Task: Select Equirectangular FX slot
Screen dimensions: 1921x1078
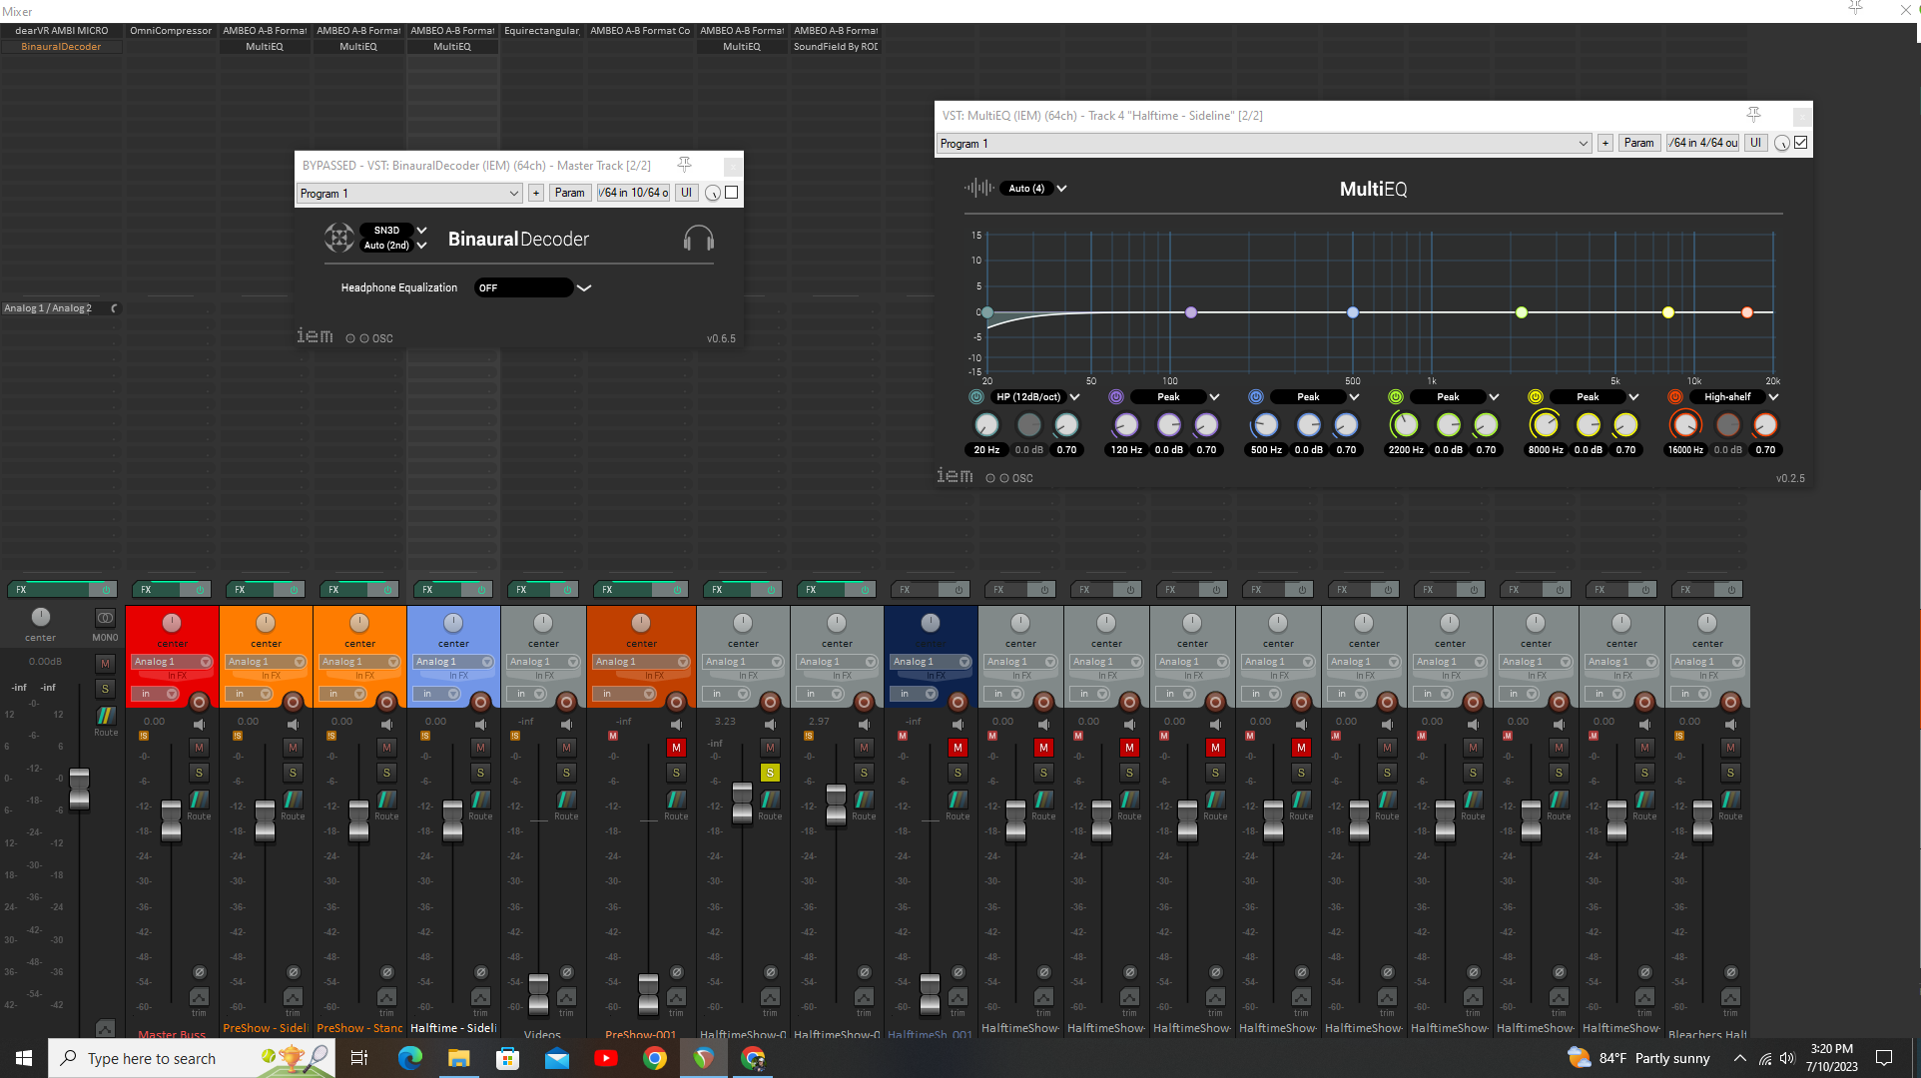Action: click(541, 31)
